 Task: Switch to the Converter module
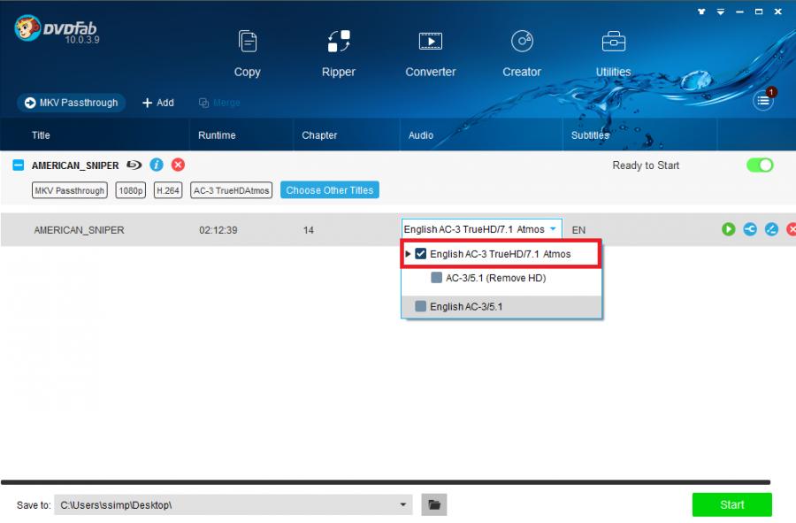click(x=431, y=53)
